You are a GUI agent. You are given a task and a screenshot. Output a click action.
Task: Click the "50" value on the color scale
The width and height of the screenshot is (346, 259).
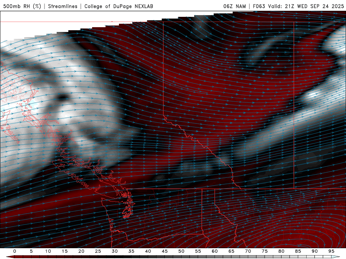click(181, 251)
